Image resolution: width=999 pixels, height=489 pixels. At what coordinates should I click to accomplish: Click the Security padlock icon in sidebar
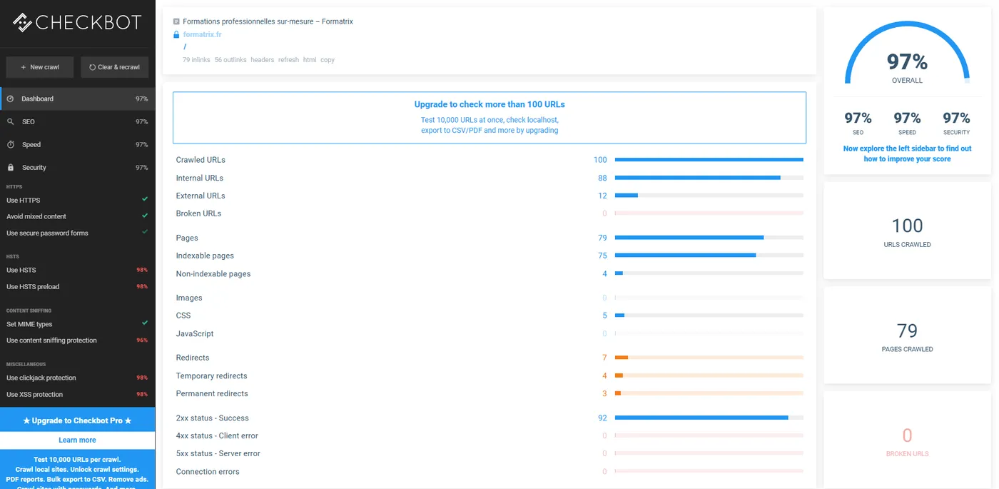pyautogui.click(x=10, y=168)
